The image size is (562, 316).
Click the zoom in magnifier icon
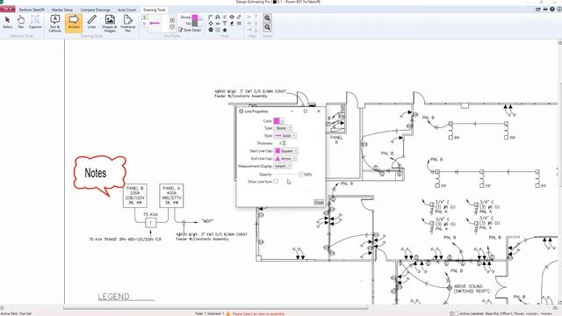coord(267,18)
